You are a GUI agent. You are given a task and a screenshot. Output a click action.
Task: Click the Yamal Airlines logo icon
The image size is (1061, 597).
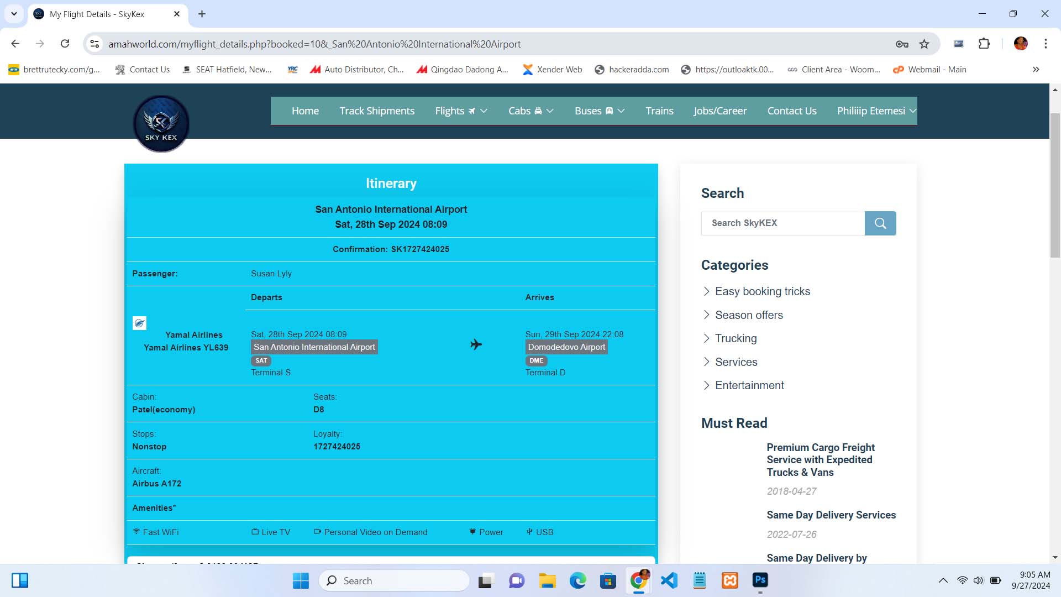pyautogui.click(x=139, y=323)
